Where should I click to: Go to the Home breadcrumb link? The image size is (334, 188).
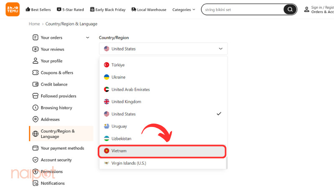34,24
